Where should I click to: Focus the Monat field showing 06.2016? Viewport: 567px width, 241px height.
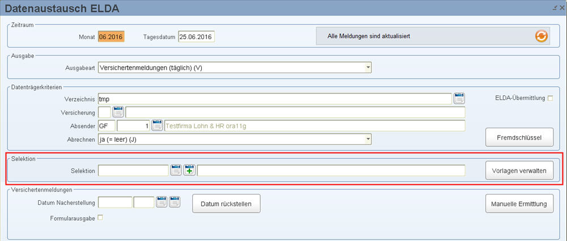(x=111, y=36)
